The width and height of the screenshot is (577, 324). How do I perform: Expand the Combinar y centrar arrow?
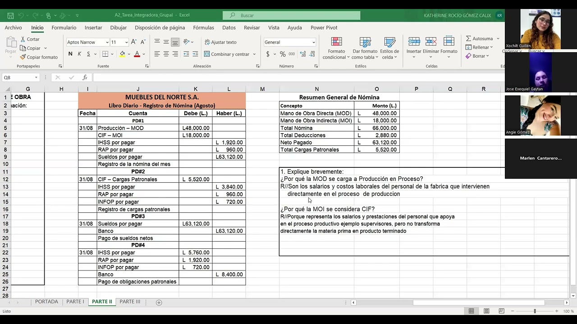pos(254,54)
